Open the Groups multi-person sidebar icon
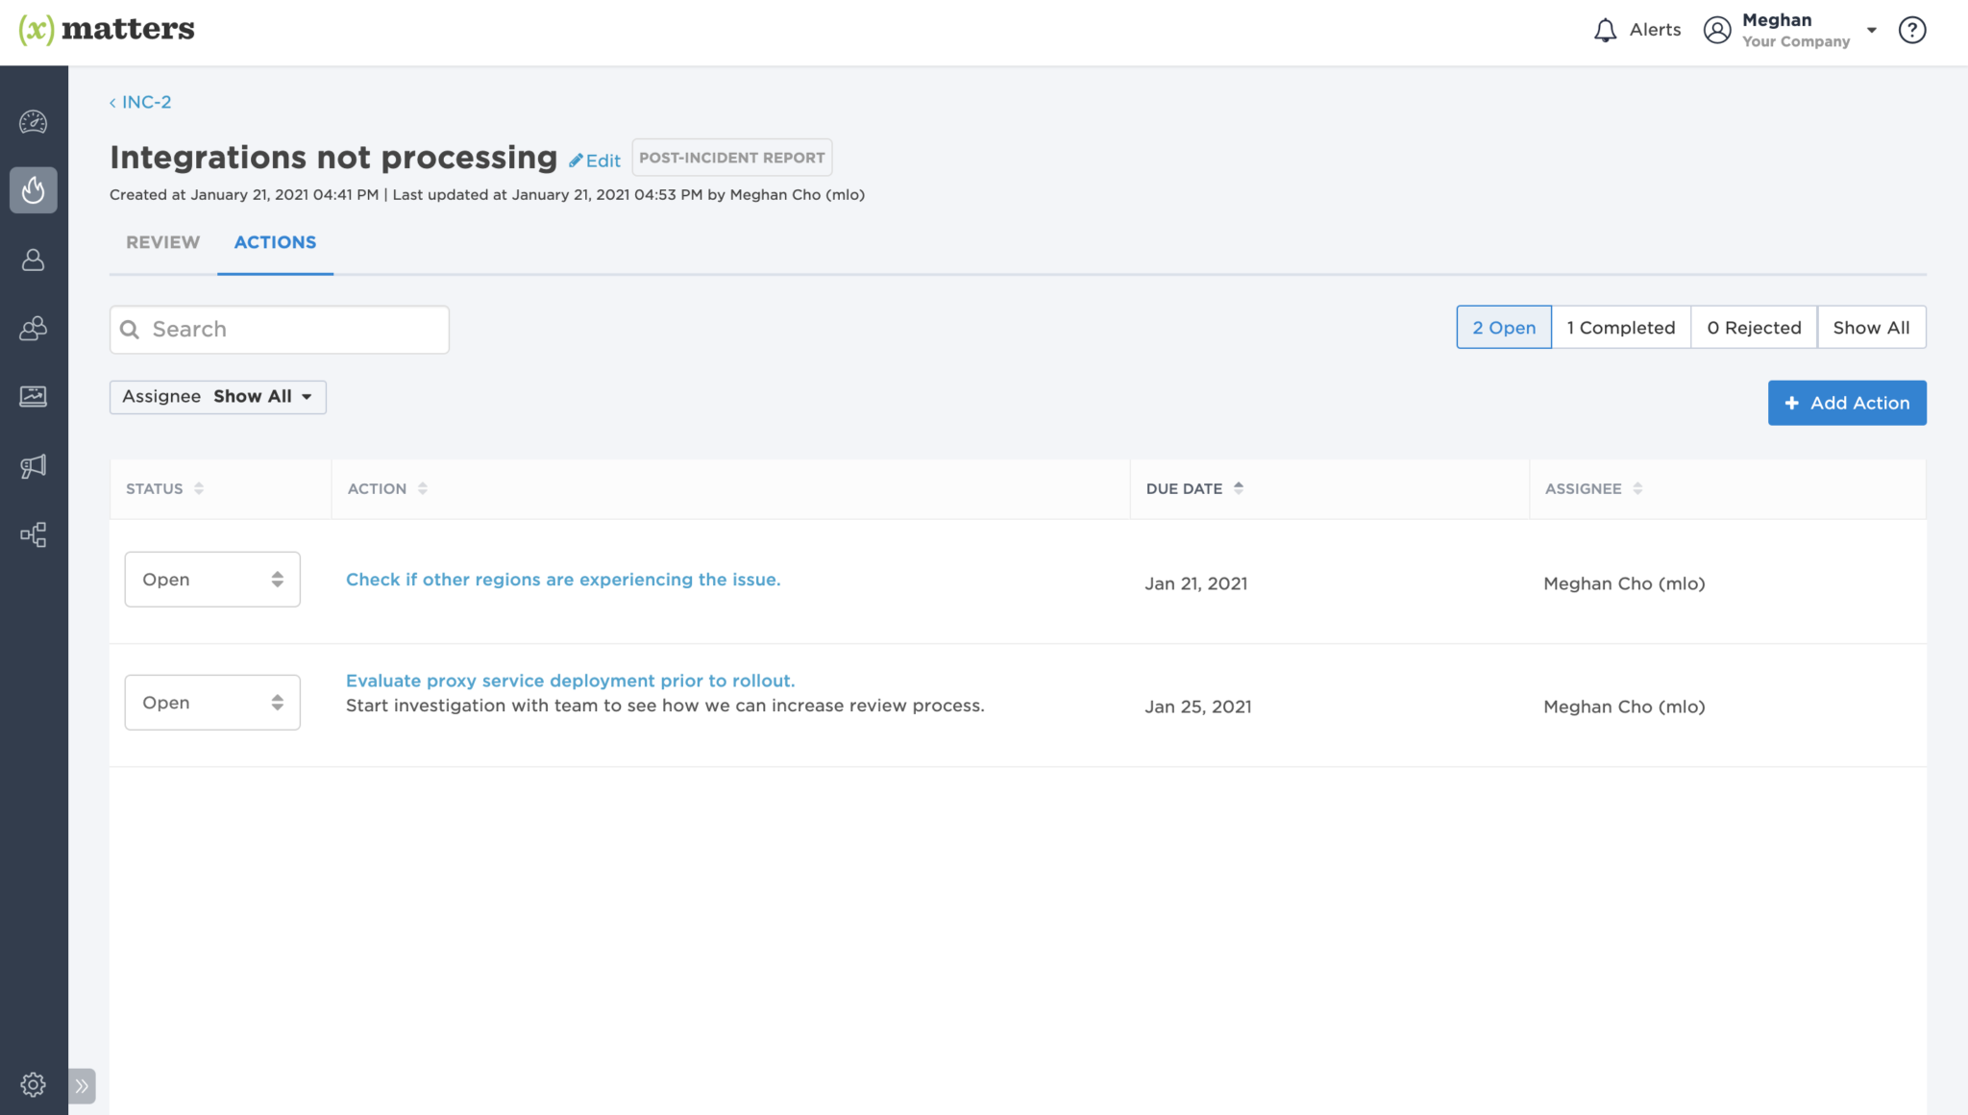Viewport: 1968px width, 1115px height. point(33,329)
